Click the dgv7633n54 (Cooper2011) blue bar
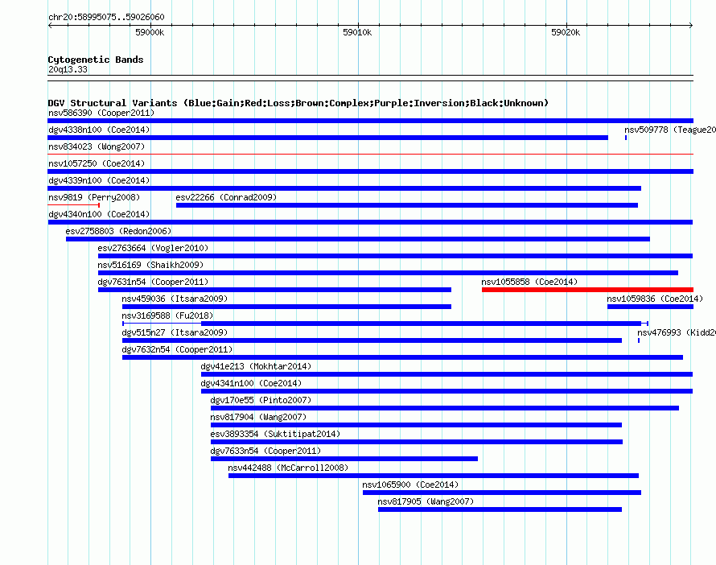 click(344, 459)
